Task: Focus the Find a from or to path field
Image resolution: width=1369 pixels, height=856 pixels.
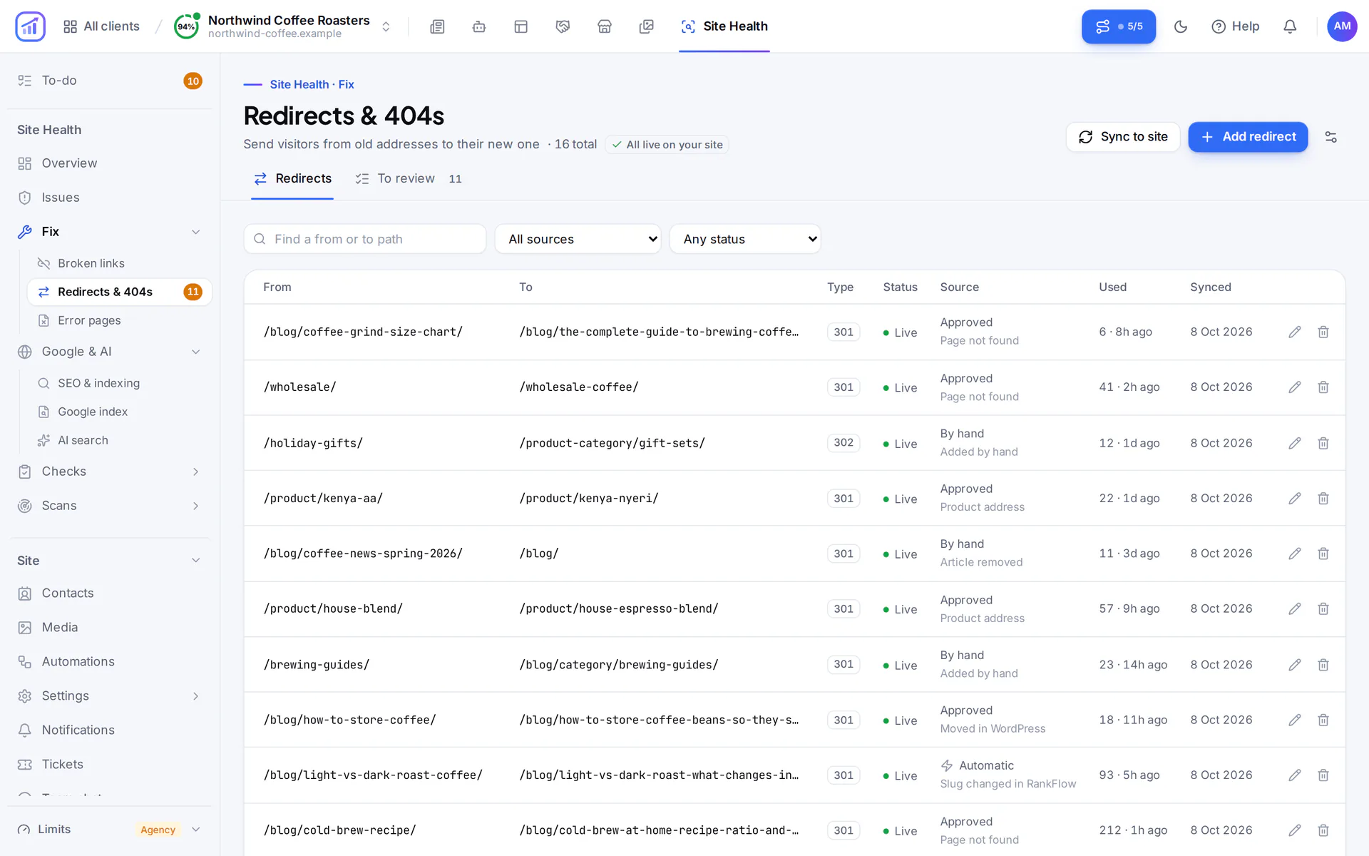Action: click(x=365, y=239)
